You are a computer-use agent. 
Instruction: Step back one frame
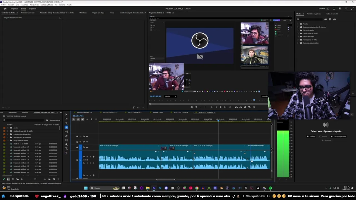pos(216,107)
